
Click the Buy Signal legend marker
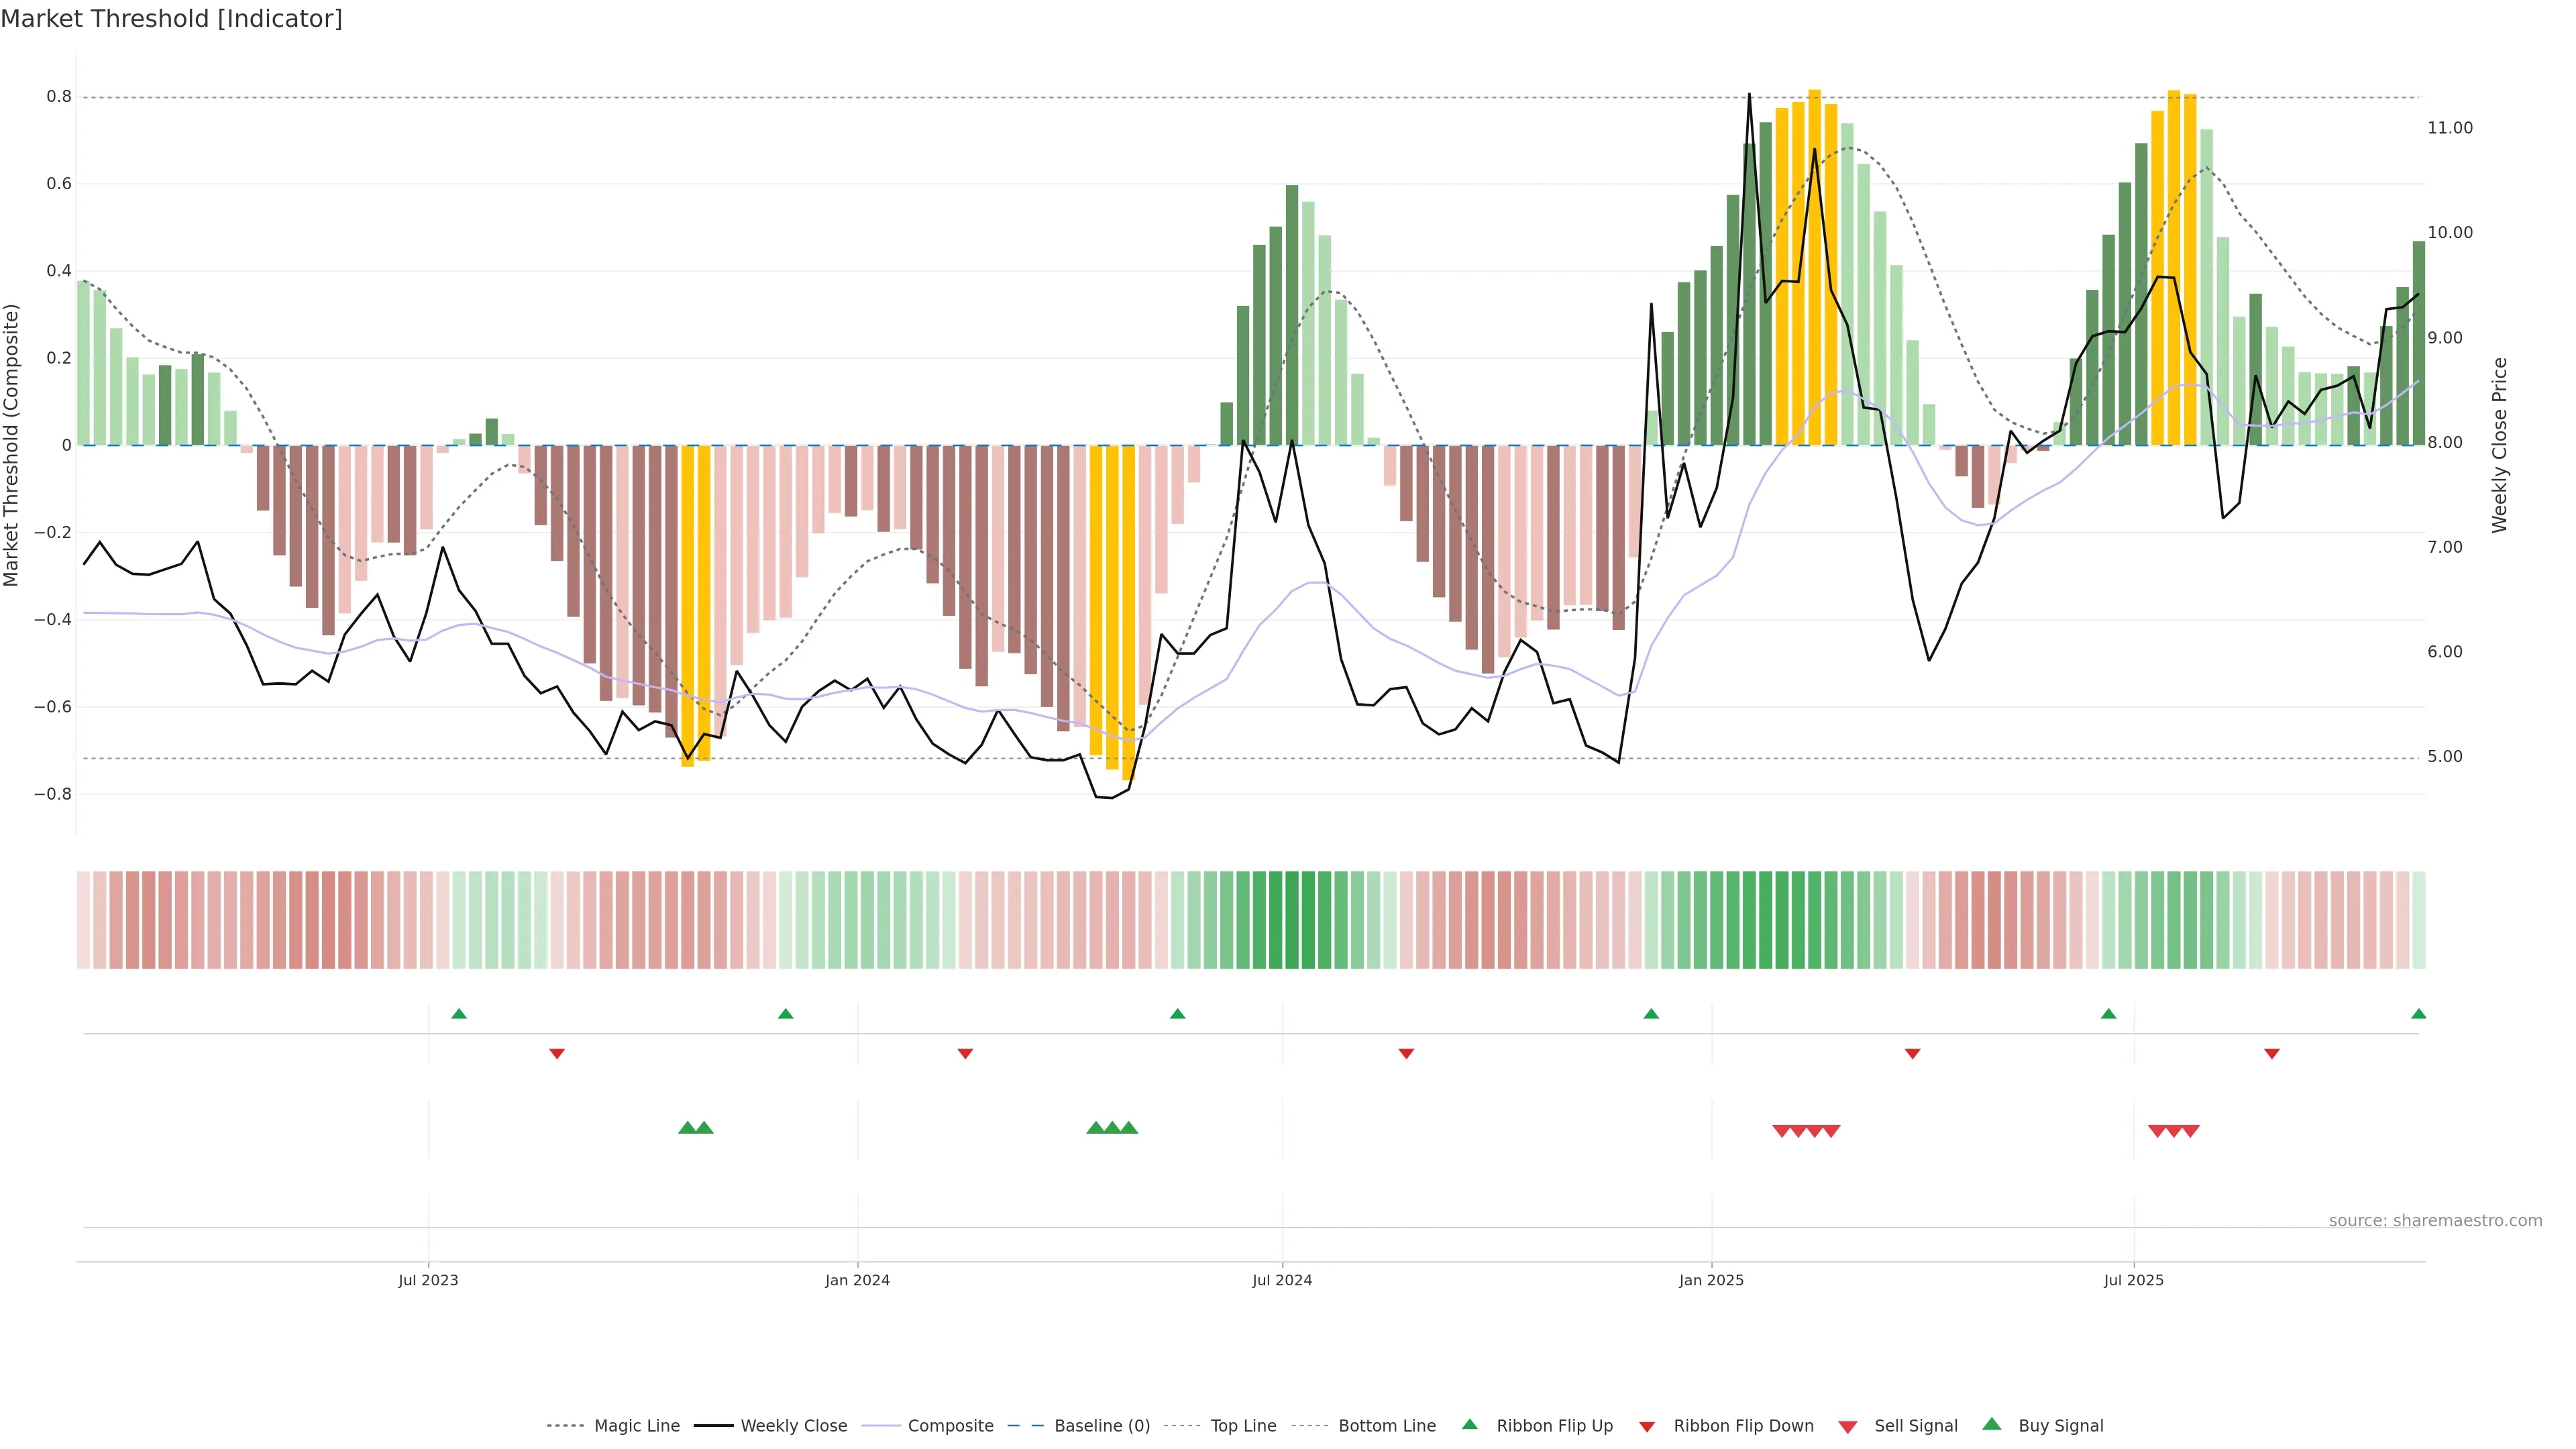1992,1424
